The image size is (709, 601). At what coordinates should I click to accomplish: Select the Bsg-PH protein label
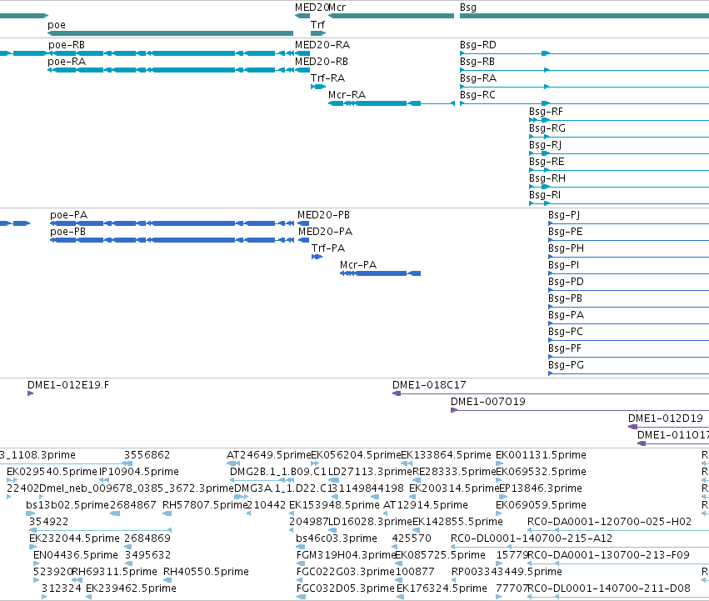(x=566, y=248)
